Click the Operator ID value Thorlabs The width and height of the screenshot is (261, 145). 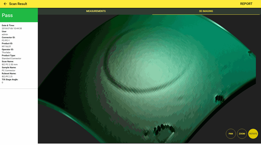point(6,53)
